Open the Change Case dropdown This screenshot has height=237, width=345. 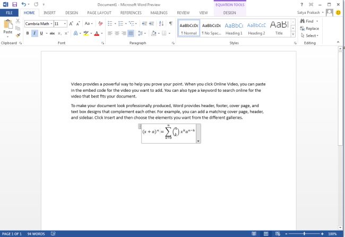coord(89,23)
